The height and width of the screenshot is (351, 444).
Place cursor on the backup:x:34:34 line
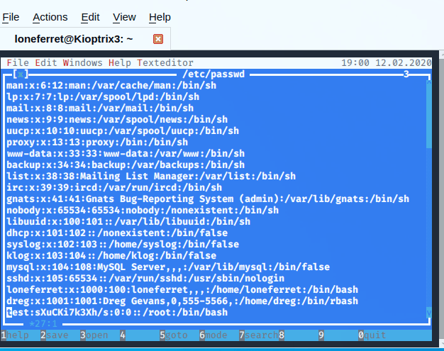(x=126, y=165)
